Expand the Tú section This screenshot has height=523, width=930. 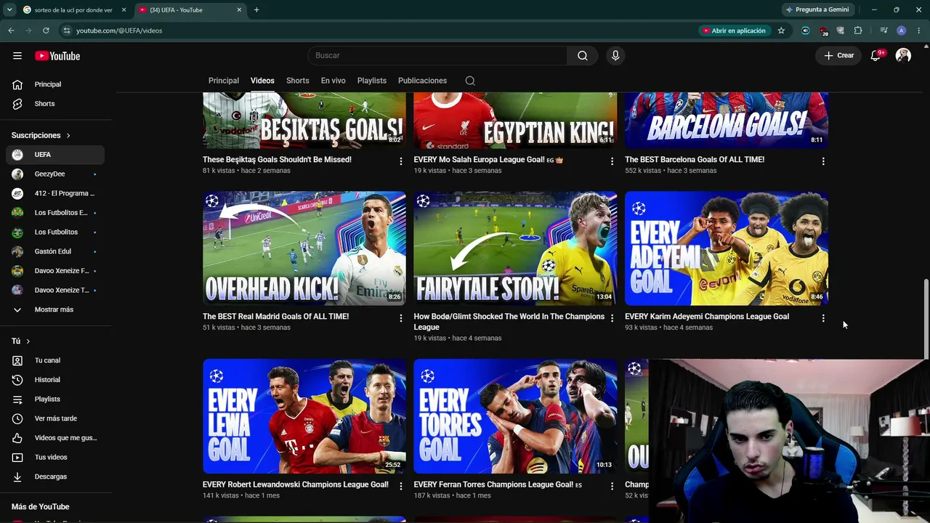[x=21, y=341]
